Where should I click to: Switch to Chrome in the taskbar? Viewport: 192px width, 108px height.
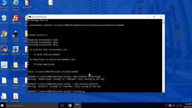point(70,105)
